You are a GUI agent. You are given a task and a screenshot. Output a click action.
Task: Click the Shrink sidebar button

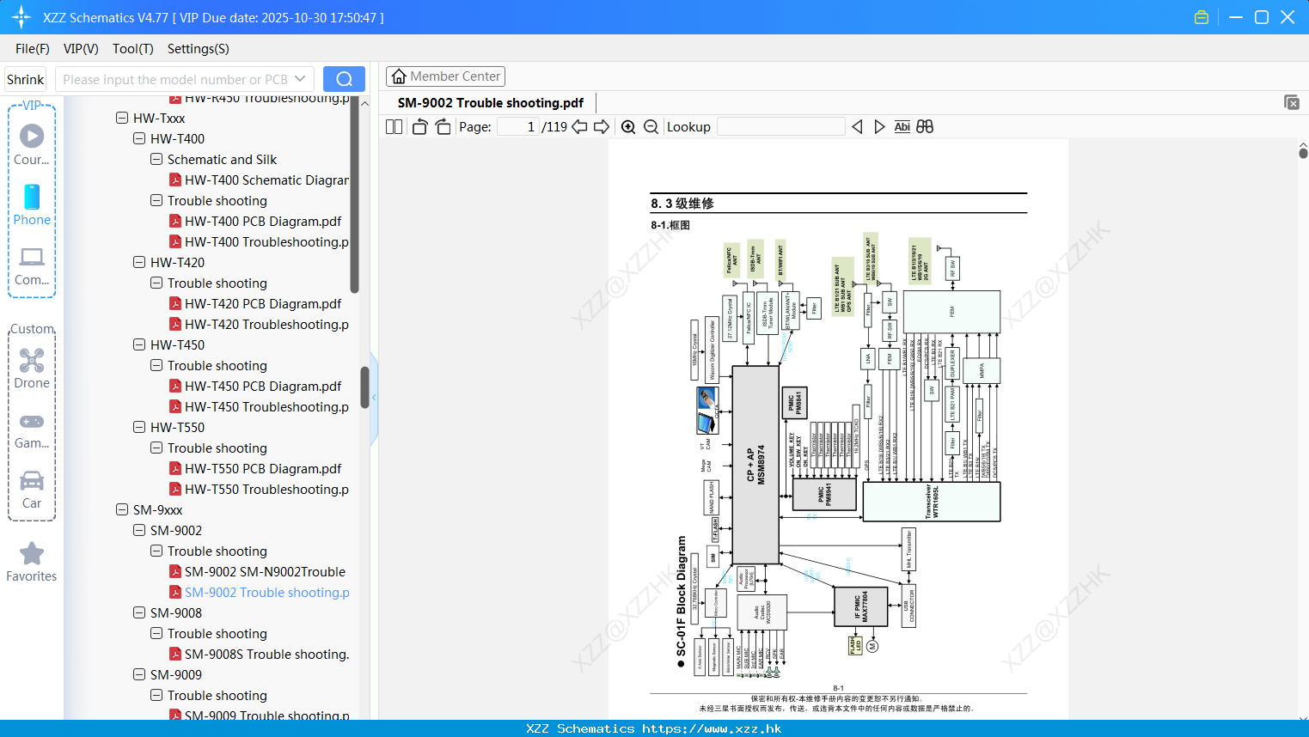pyautogui.click(x=25, y=79)
